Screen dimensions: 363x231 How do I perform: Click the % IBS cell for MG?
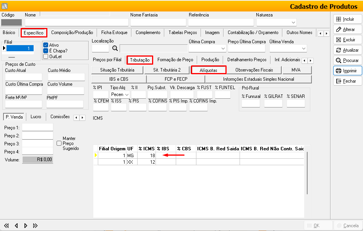coord(165,155)
